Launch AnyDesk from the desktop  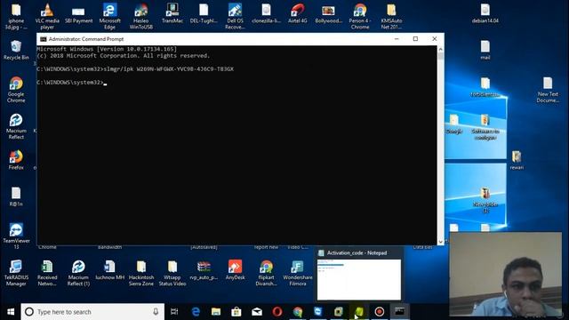click(235, 270)
